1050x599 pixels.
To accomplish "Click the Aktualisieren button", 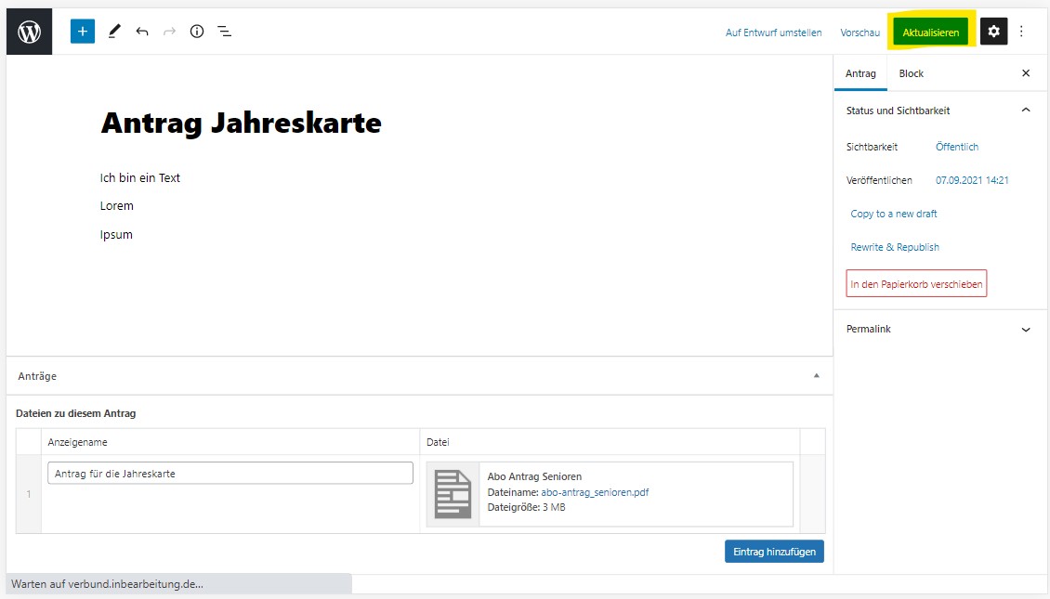I will pyautogui.click(x=930, y=33).
